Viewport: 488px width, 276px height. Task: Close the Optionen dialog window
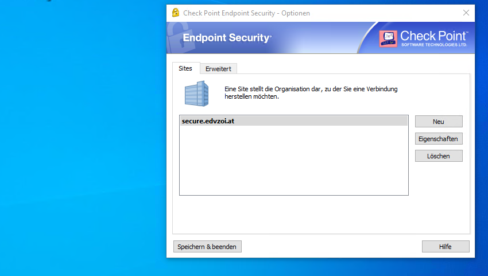tap(466, 13)
